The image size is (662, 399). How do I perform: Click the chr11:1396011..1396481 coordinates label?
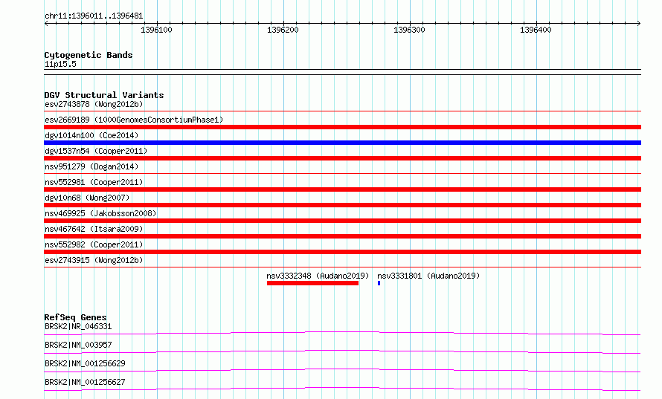[x=94, y=16]
